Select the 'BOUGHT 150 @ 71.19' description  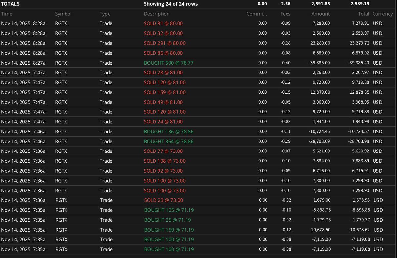click(169, 230)
